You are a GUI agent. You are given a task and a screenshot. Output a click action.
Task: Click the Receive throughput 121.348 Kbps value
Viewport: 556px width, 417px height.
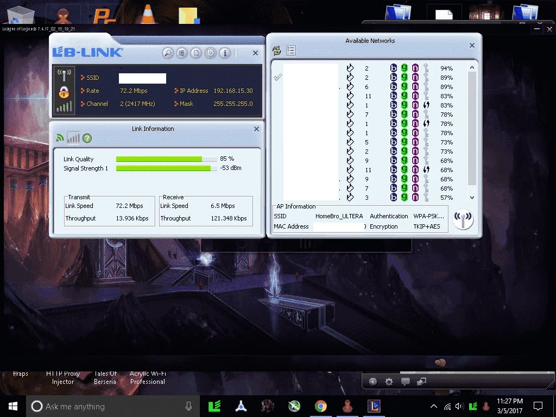point(229,218)
